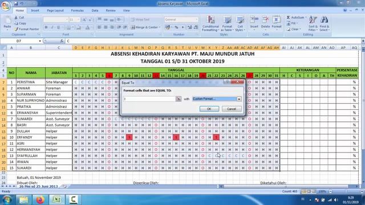Open the Data tab
The width and height of the screenshot is (365, 205).
(x=95, y=10)
